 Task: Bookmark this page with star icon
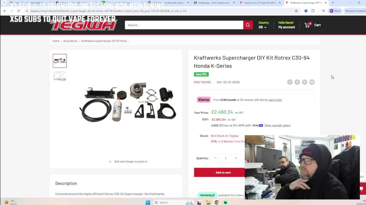pos(296,11)
